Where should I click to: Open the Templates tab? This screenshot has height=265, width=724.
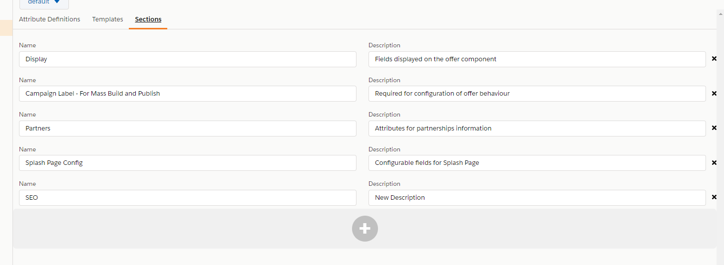coord(107,19)
